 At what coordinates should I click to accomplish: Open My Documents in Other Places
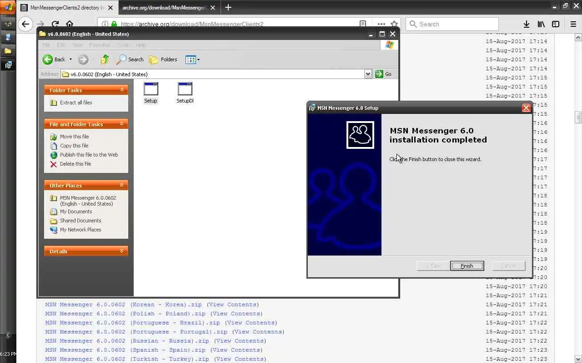(71, 211)
